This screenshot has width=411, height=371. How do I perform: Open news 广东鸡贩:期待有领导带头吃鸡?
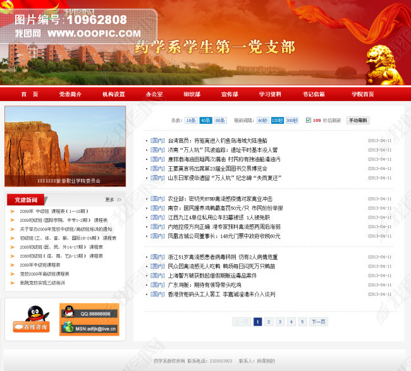pos(204,285)
